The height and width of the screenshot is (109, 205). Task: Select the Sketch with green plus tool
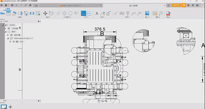point(38,13)
